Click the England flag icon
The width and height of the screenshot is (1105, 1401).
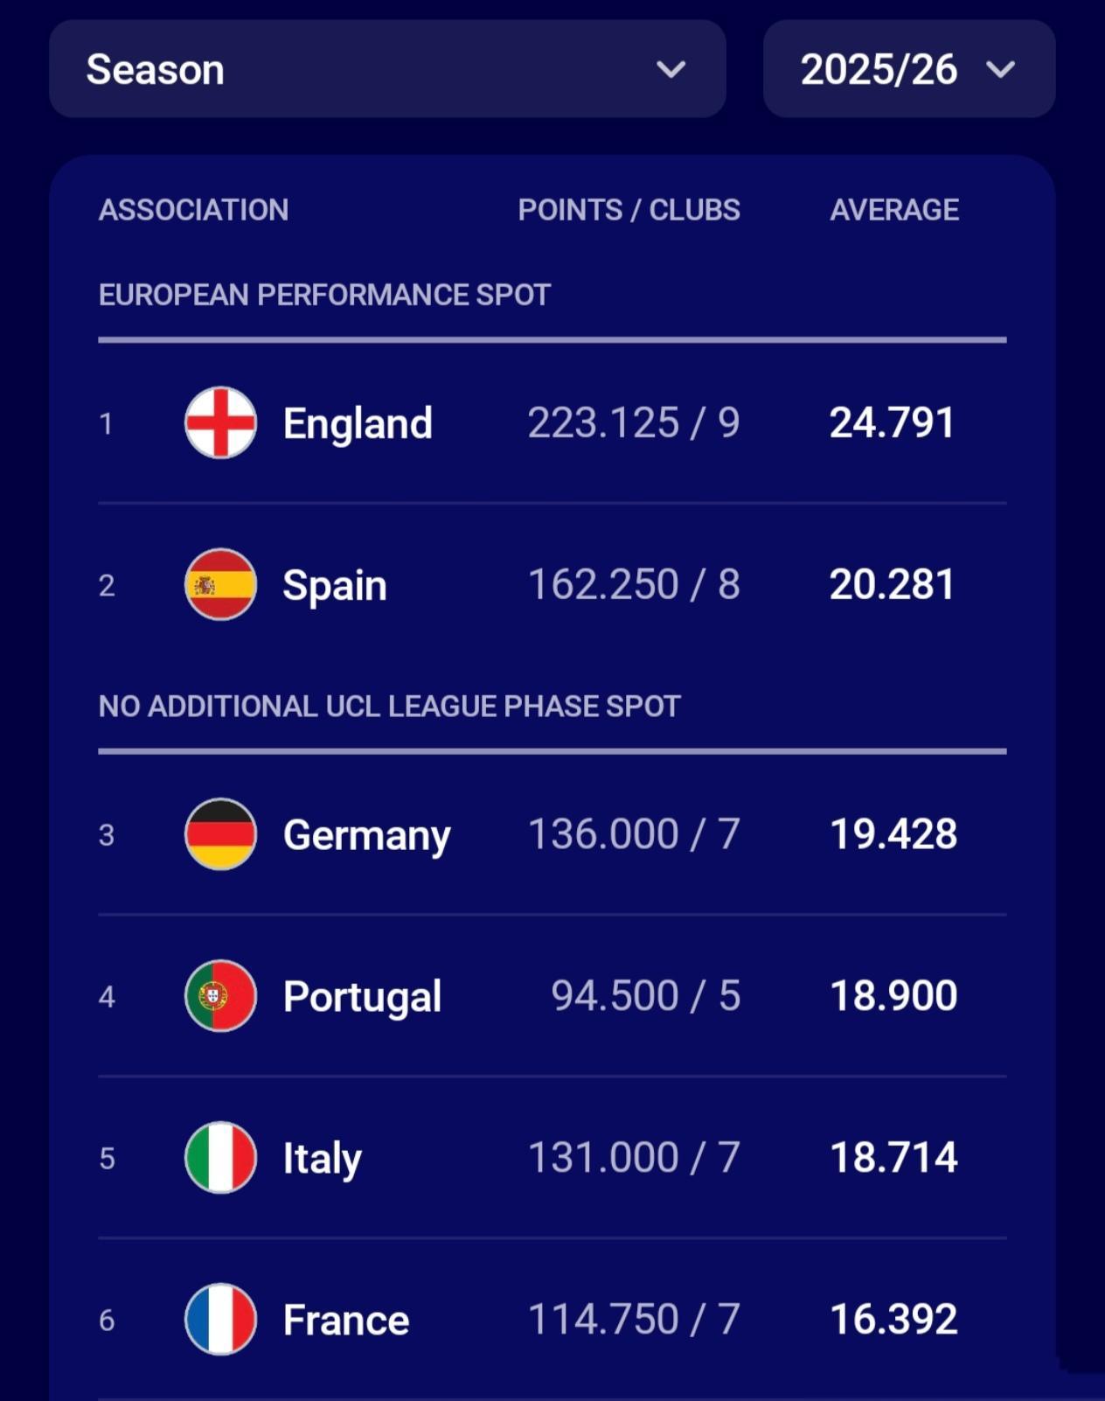220,423
